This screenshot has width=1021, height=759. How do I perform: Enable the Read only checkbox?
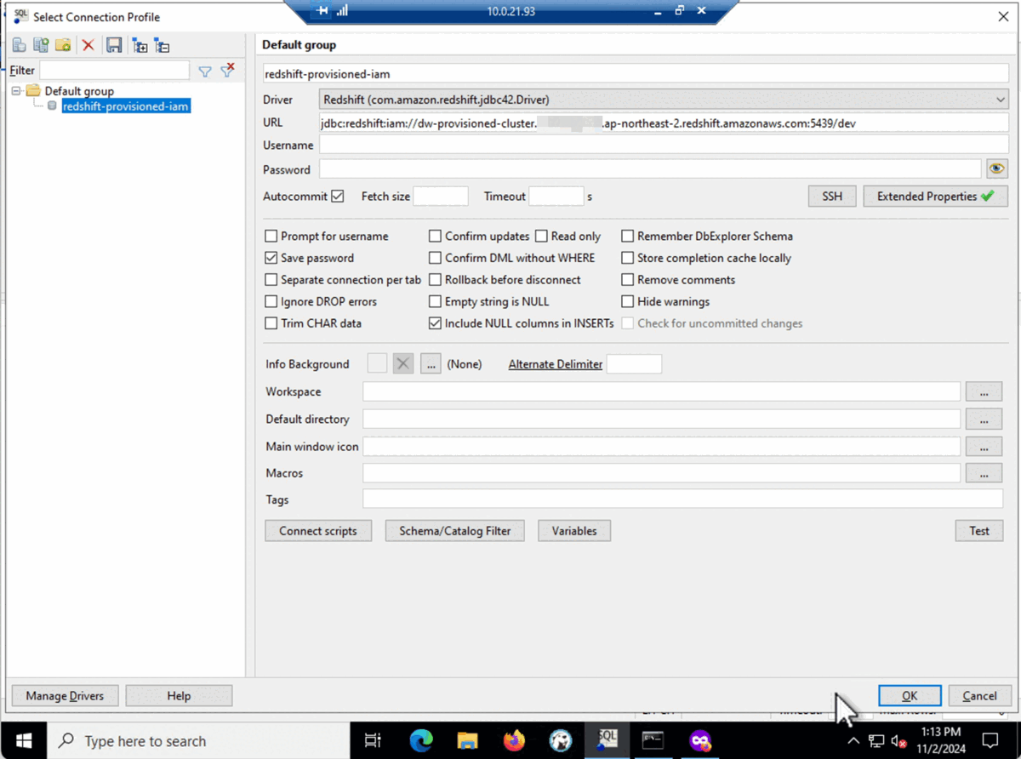541,237
